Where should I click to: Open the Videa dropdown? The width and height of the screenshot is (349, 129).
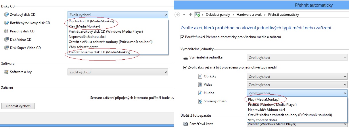297,85
